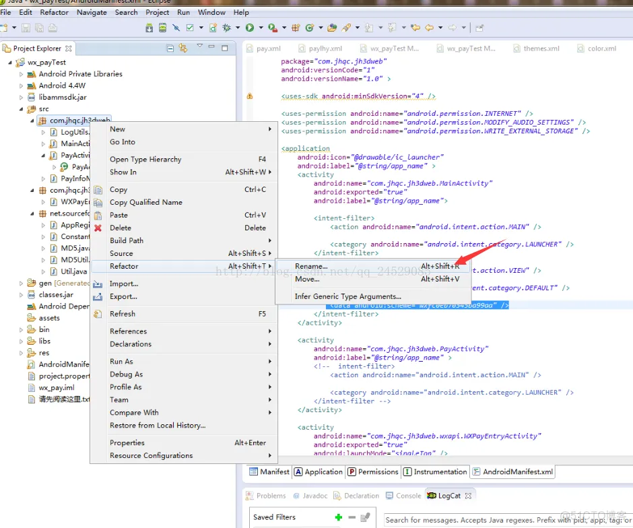Click the green plus to add LogCat filter

click(x=339, y=517)
